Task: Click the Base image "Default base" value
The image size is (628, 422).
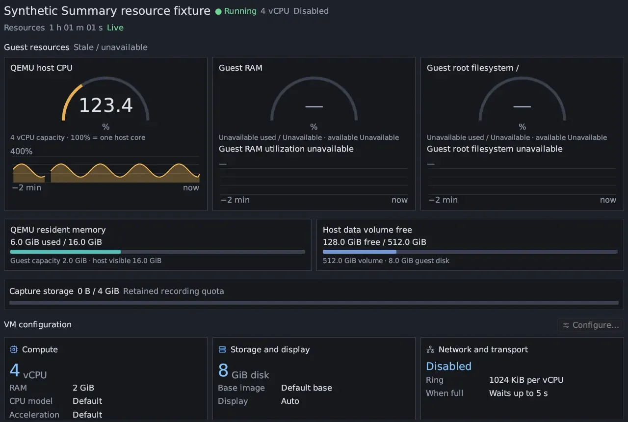Action: (x=307, y=388)
